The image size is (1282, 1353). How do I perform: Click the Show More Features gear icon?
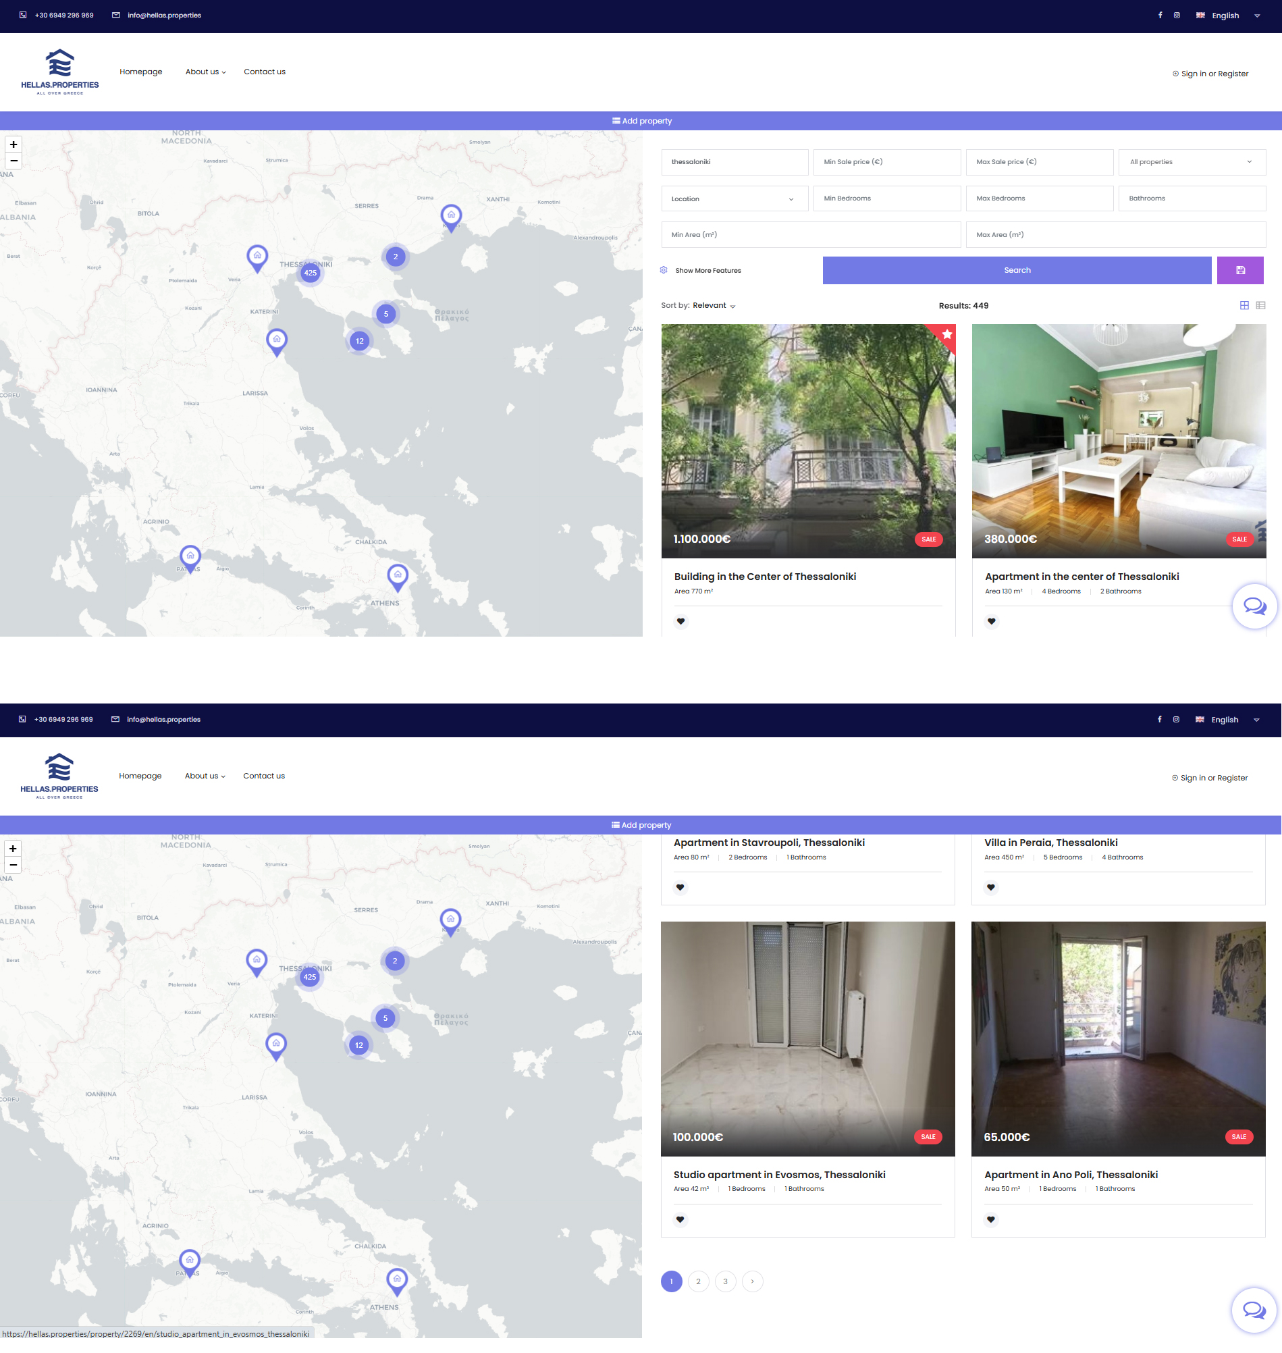664,270
